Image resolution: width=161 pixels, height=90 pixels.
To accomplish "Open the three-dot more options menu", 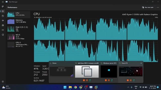I will [x=158, y=7].
